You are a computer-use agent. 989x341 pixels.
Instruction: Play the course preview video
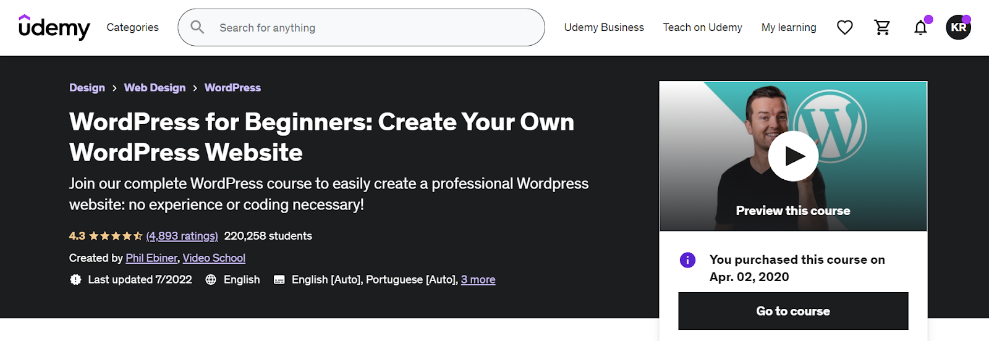tap(793, 156)
